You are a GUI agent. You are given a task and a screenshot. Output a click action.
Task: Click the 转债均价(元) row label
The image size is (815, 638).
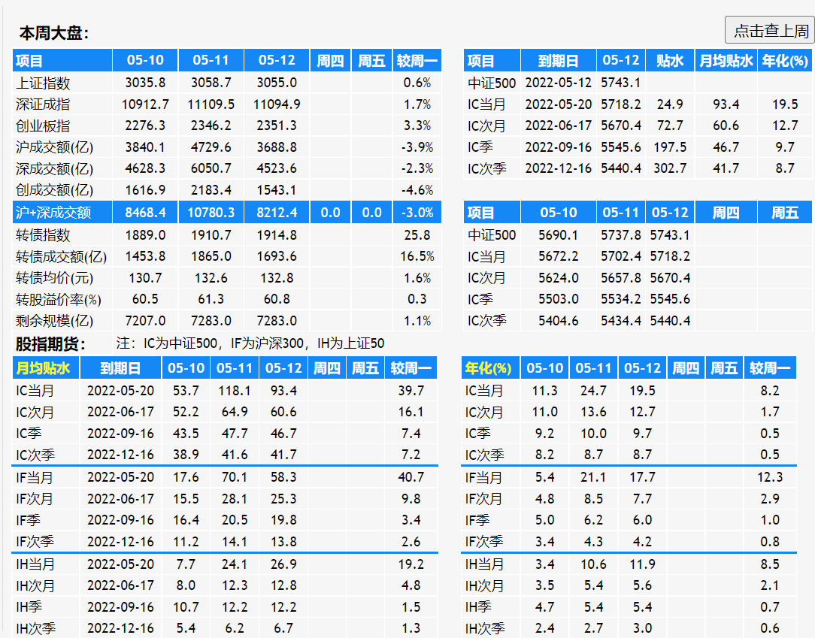55,278
